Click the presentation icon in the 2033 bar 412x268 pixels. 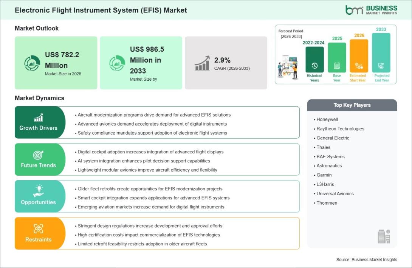[381, 66]
